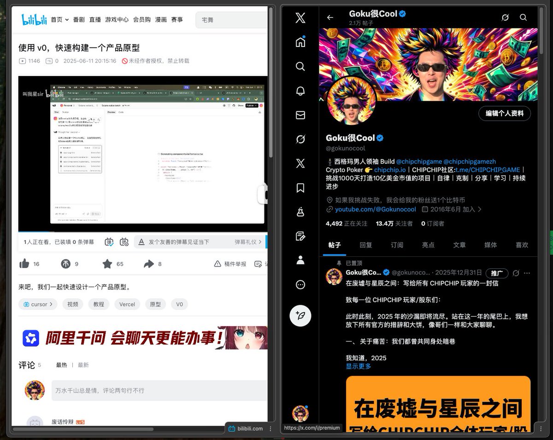The width and height of the screenshot is (553, 440).
Task: Open three-dot menu beside bilibili.com chip
Action: [271, 428]
